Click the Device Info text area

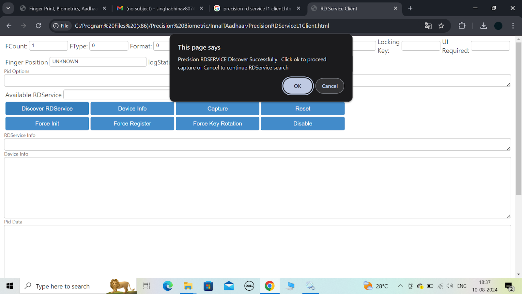pyautogui.click(x=257, y=188)
